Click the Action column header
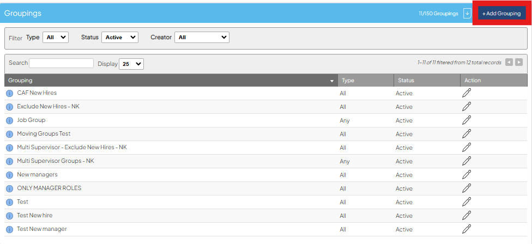The width and height of the screenshot is (532, 244). click(x=494, y=80)
